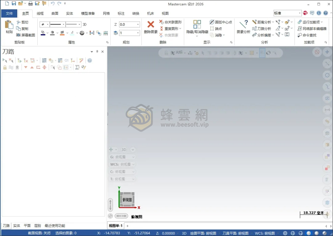Click 命令查找 button
The width and height of the screenshot is (333, 236).
click(x=307, y=35)
